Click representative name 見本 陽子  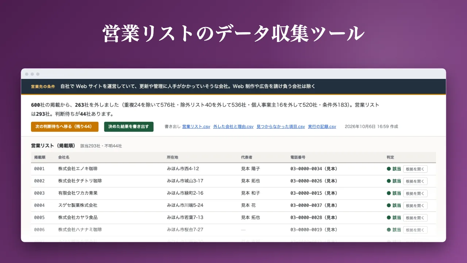250,169
